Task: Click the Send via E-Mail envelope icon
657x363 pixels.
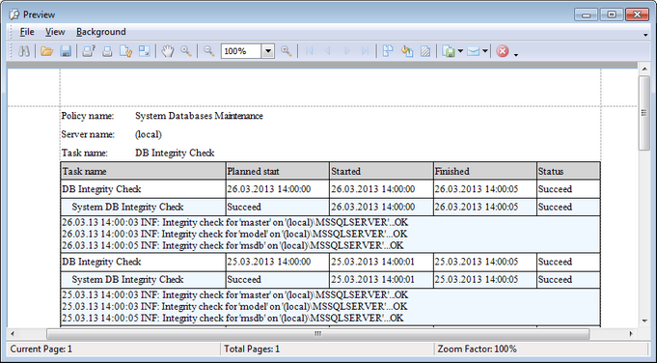Action: click(x=473, y=51)
